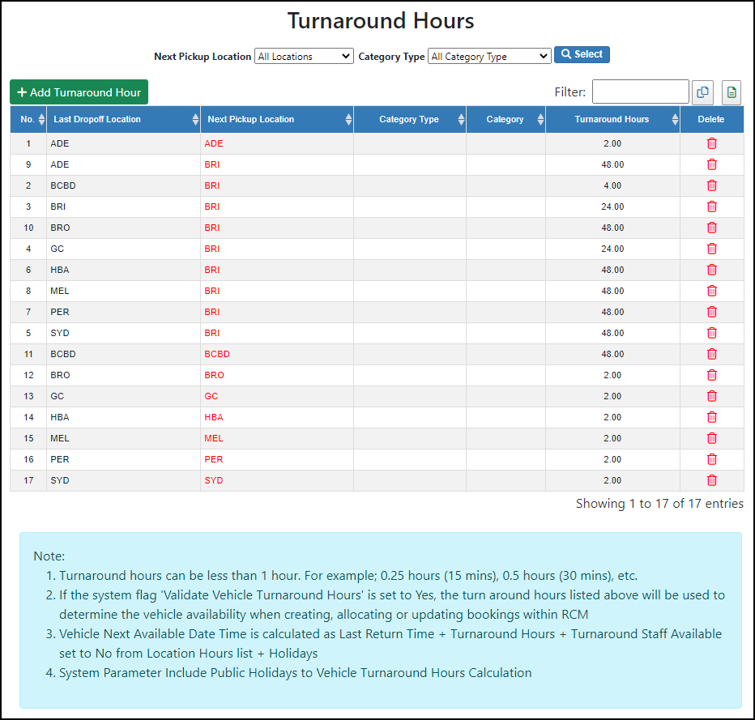This screenshot has width=755, height=720.
Task: Open GC next pickup link in row 13
Action: pyautogui.click(x=211, y=396)
